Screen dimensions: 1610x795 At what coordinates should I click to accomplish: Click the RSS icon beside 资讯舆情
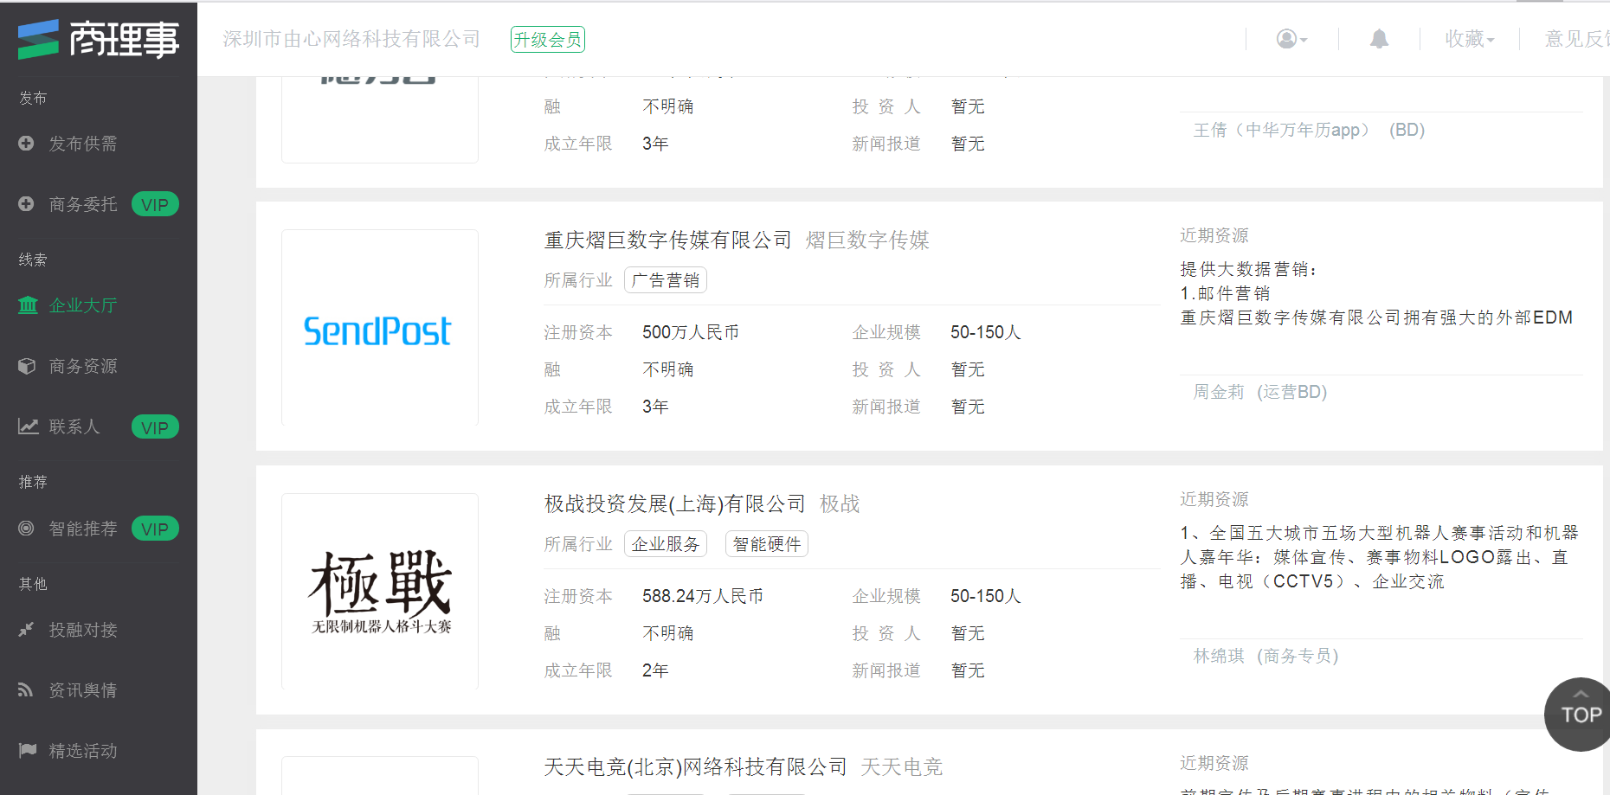(26, 690)
